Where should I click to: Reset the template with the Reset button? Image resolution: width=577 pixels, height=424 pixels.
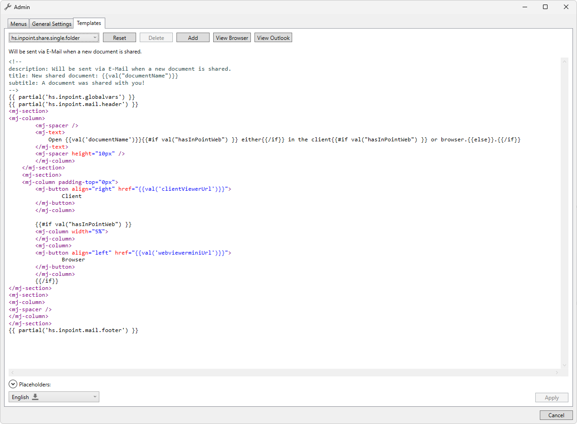(x=120, y=38)
